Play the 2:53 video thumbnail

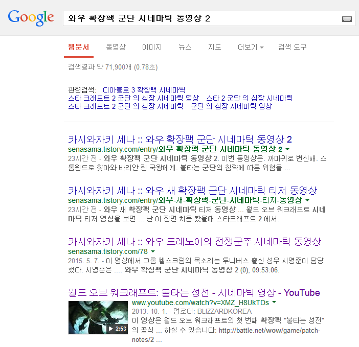[98, 317]
